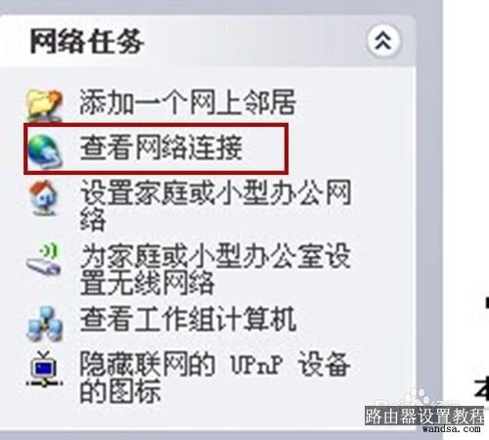
Task: Open 添加一个网上邻居 link
Action: 188,102
